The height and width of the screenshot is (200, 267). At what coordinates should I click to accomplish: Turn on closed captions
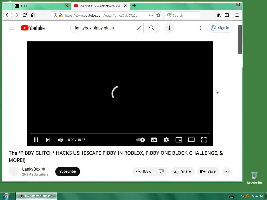[x=154, y=140]
